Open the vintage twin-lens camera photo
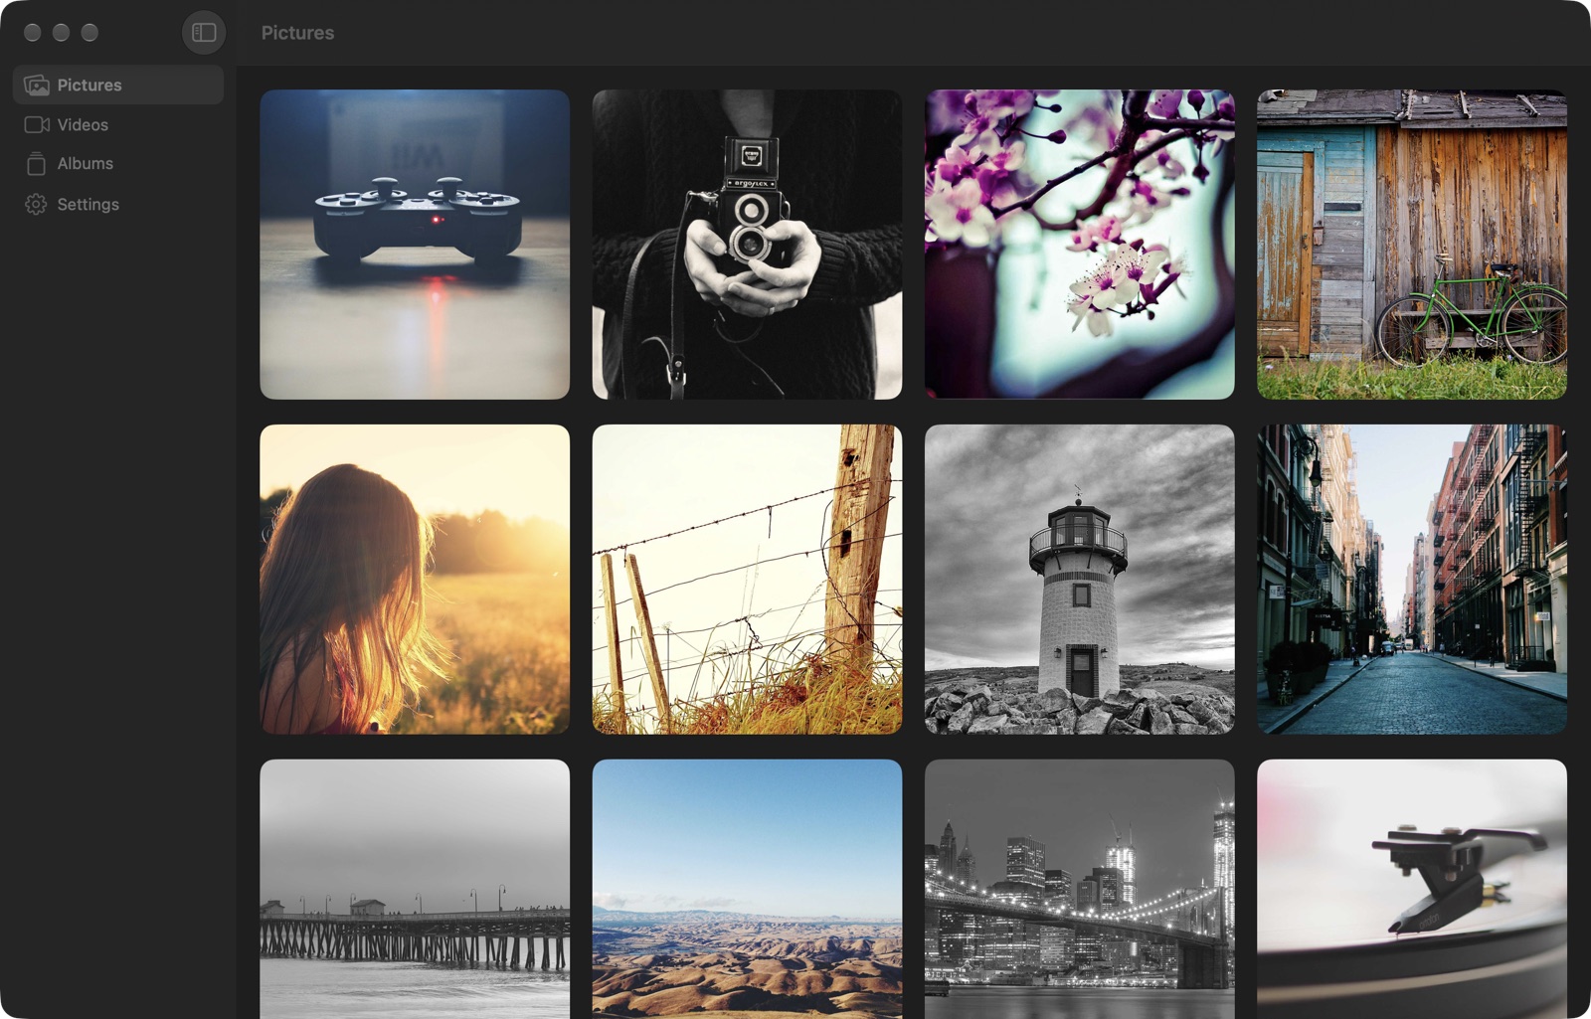 tap(747, 245)
